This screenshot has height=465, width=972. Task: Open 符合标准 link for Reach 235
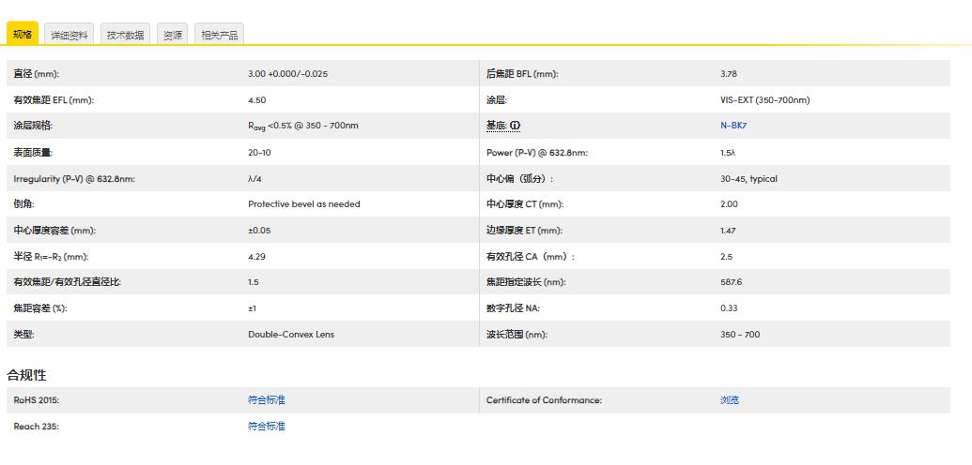point(267,427)
